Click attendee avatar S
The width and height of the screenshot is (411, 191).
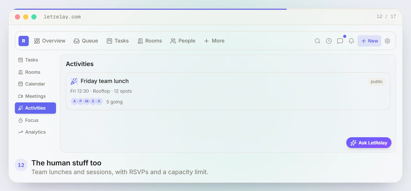(93, 101)
